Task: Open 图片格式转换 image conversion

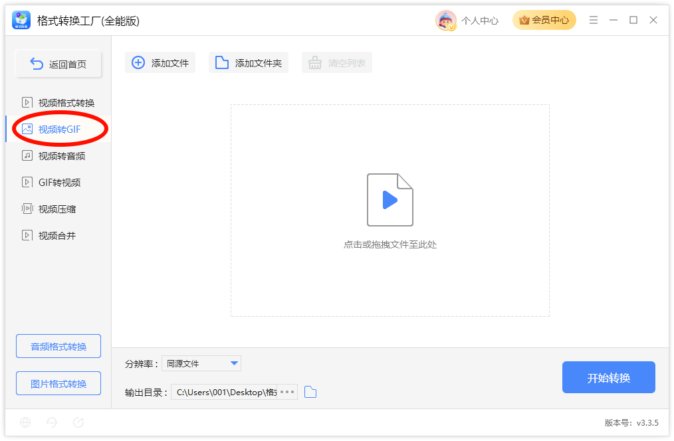Action: pyautogui.click(x=58, y=383)
